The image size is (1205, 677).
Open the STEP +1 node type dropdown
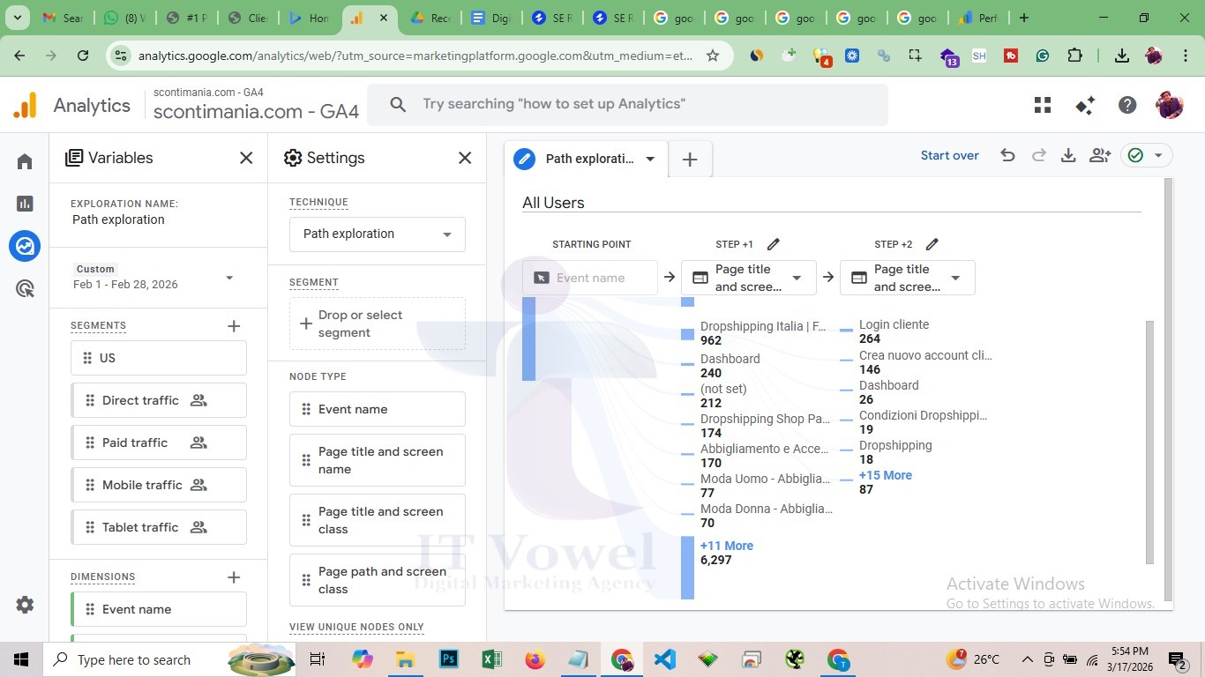(x=749, y=278)
